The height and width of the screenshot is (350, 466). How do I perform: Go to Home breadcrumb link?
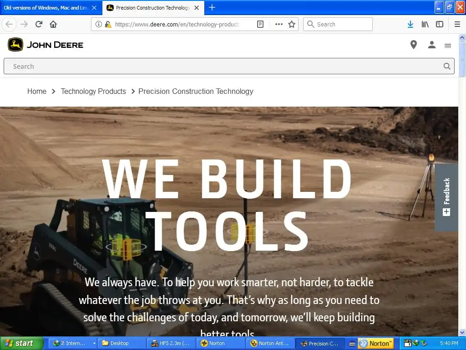(37, 91)
